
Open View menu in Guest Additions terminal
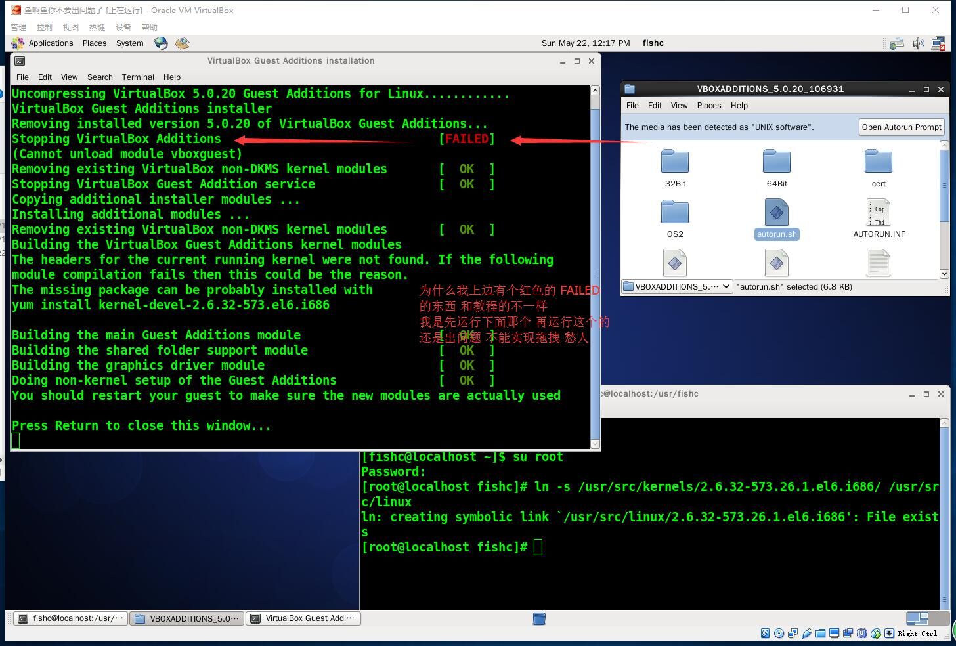coord(69,77)
